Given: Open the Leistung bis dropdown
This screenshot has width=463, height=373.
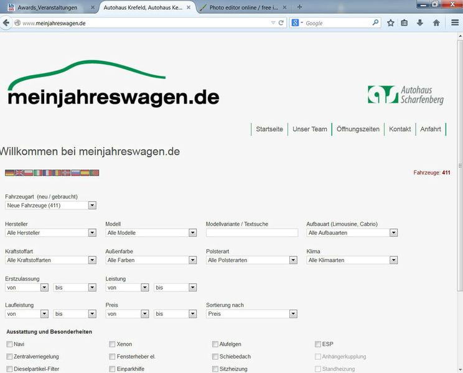Looking at the screenshot, I should (175, 287).
